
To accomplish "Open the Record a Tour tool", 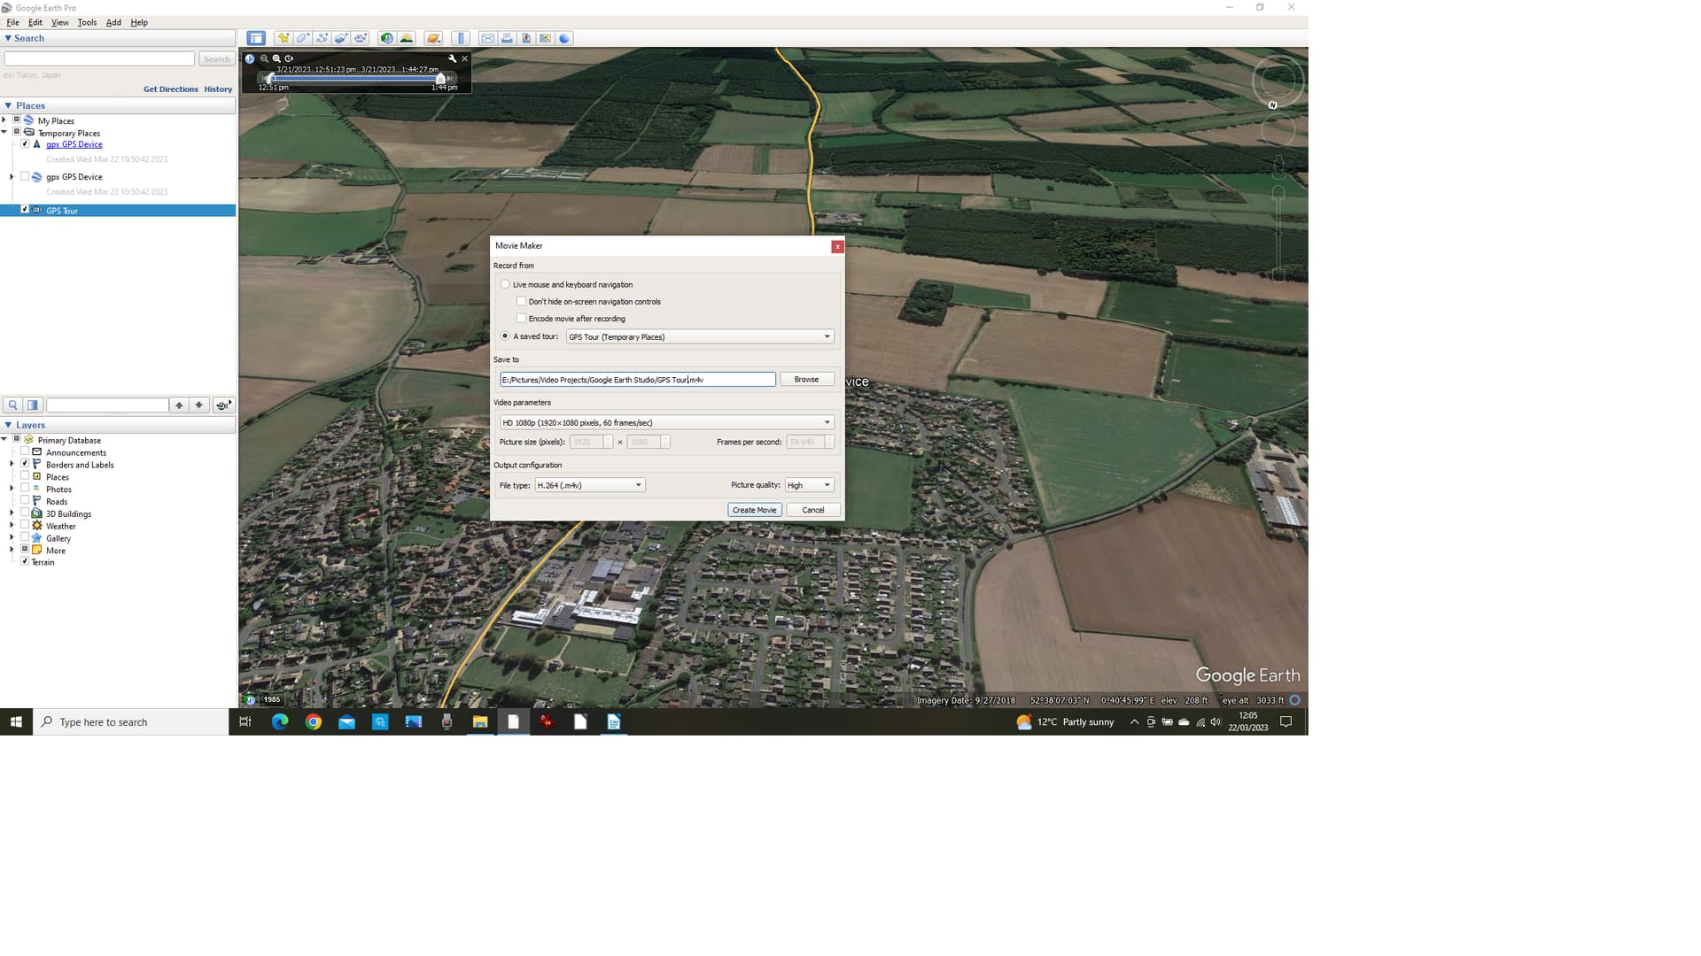I will (x=360, y=38).
